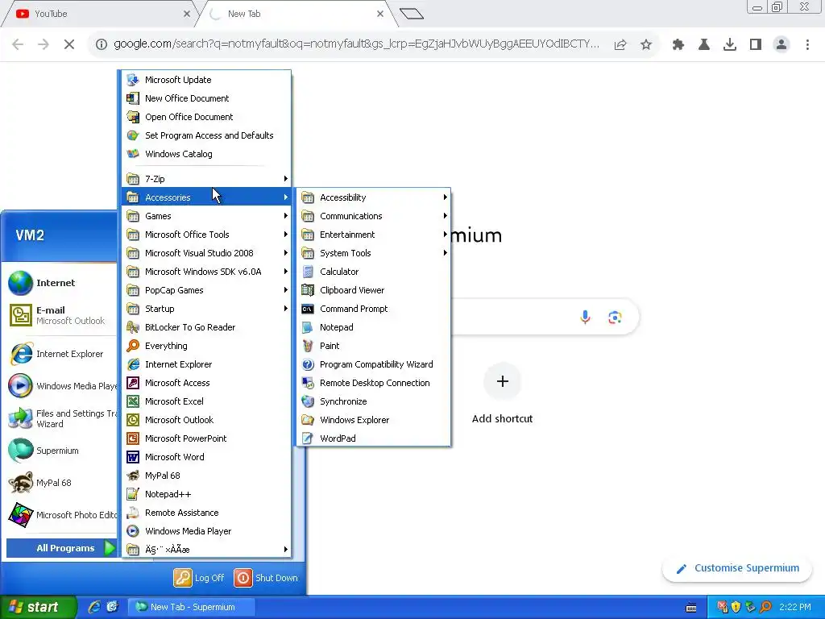The height and width of the screenshot is (619, 825).
Task: Launch MyPal 68 from All Programs list
Action: (206, 476)
